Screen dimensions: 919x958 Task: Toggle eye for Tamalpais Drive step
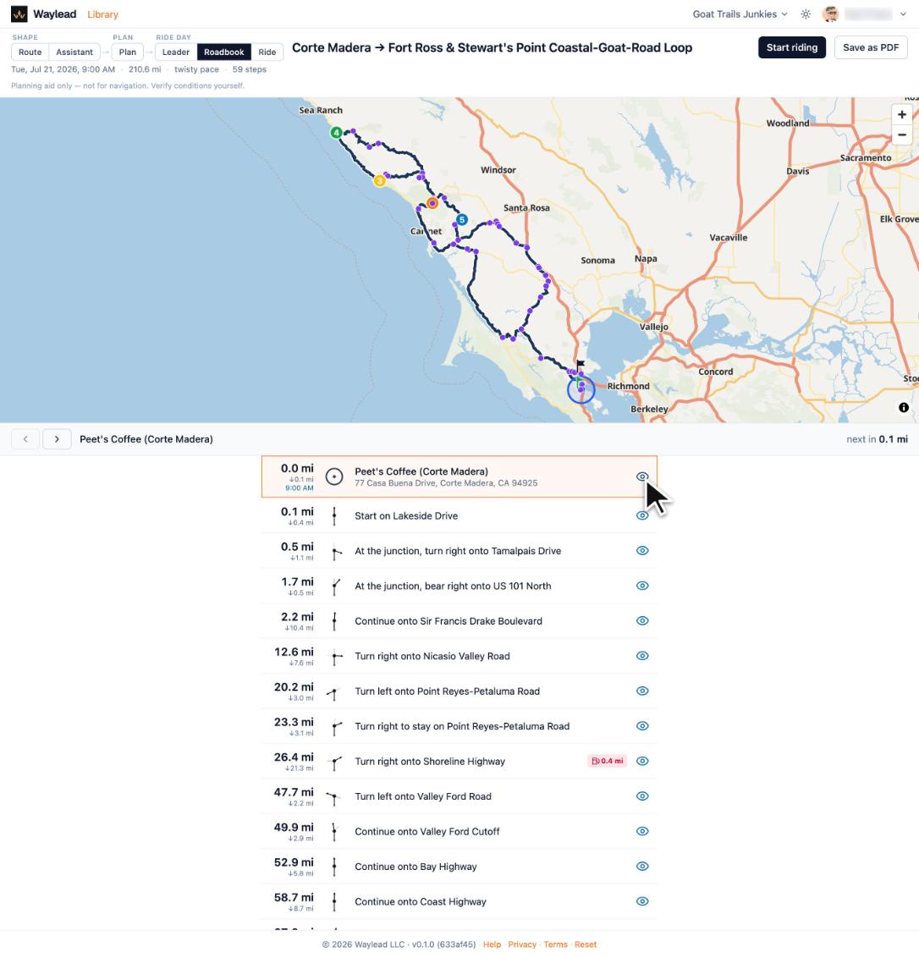[x=642, y=550]
